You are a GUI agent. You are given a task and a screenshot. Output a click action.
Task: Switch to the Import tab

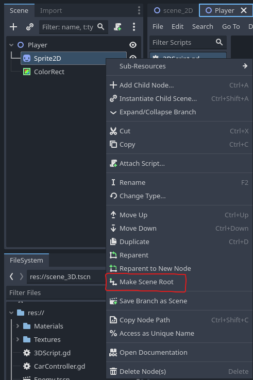pos(51,10)
